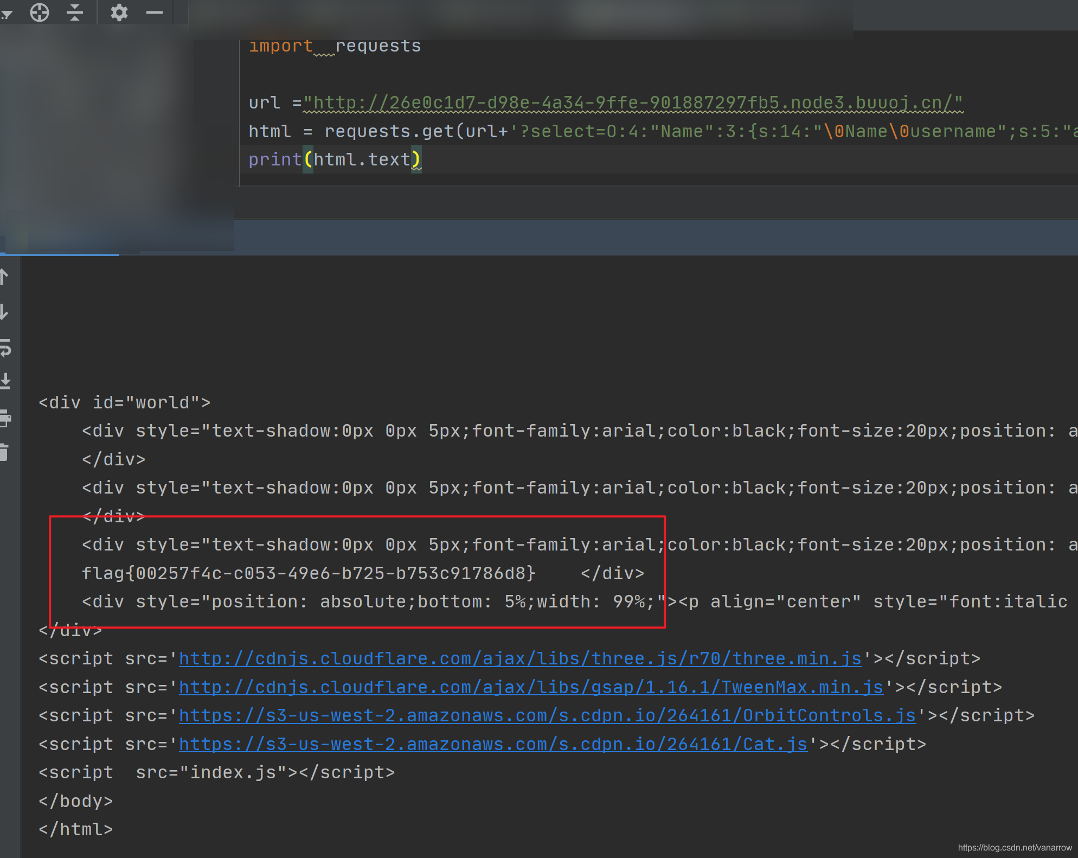Open the Cat.js amazonaws link
This screenshot has height=858, width=1078.
(493, 744)
